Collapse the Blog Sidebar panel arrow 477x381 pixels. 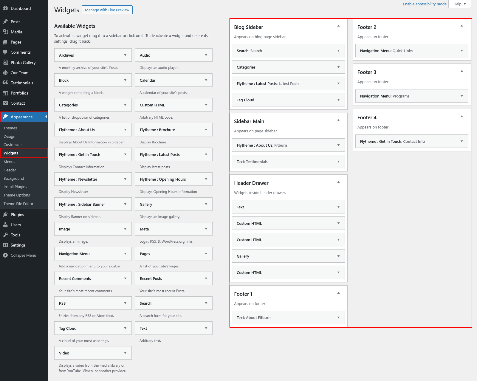[338, 26]
